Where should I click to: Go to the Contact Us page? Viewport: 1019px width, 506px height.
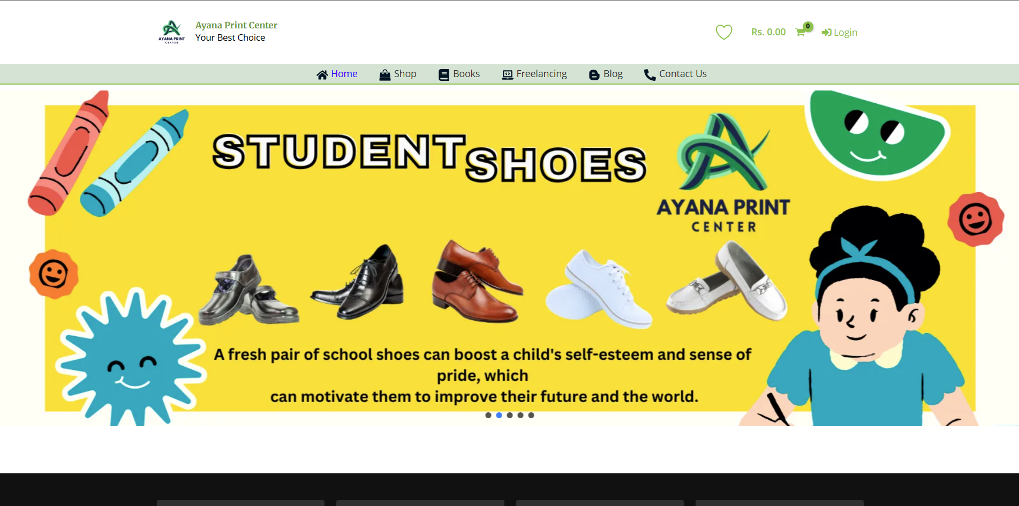click(683, 74)
